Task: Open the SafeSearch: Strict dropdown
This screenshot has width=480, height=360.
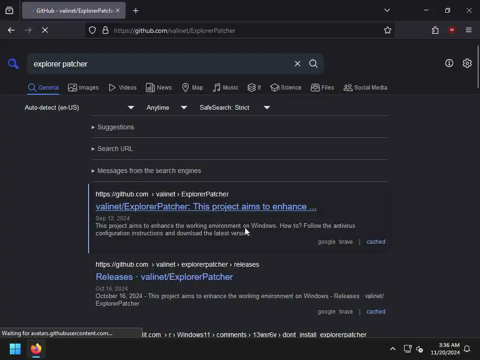Action: (234, 107)
